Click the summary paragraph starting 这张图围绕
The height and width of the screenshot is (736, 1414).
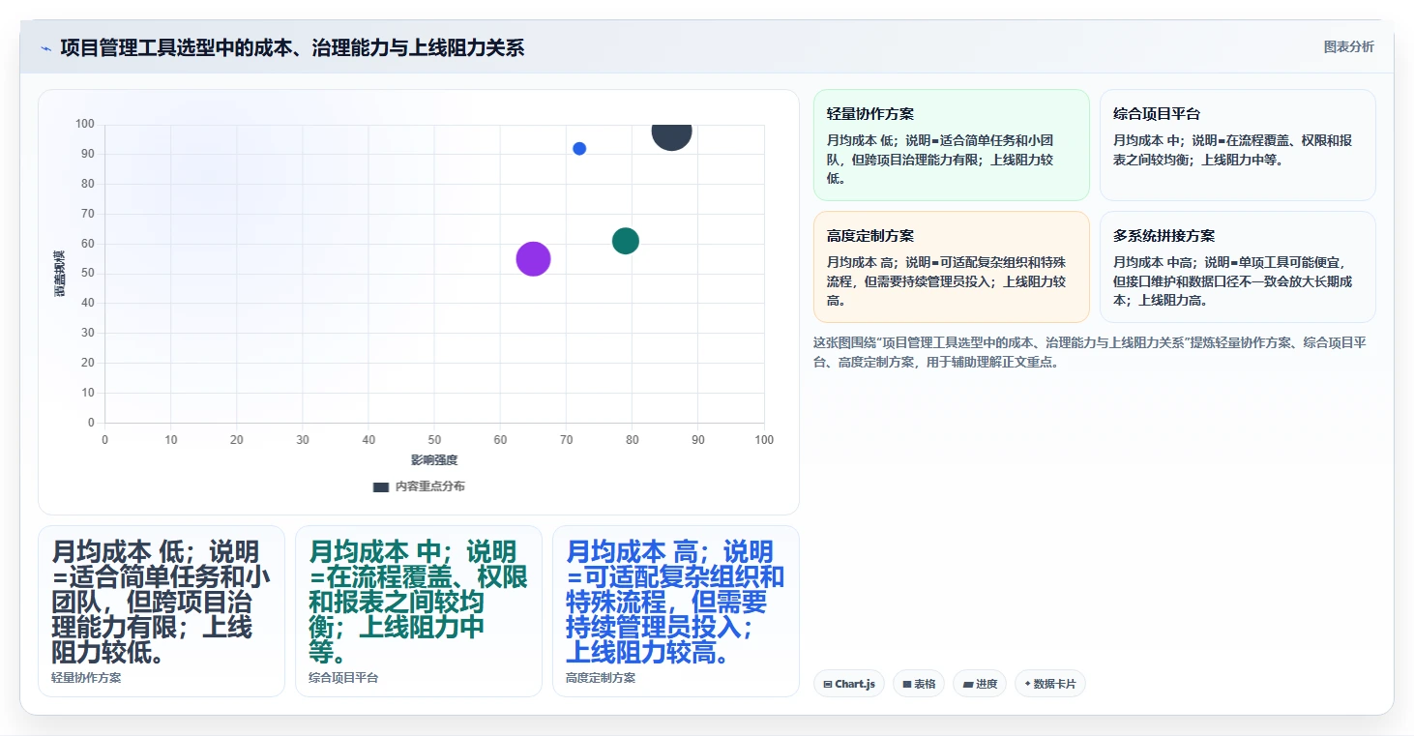(x=1091, y=352)
